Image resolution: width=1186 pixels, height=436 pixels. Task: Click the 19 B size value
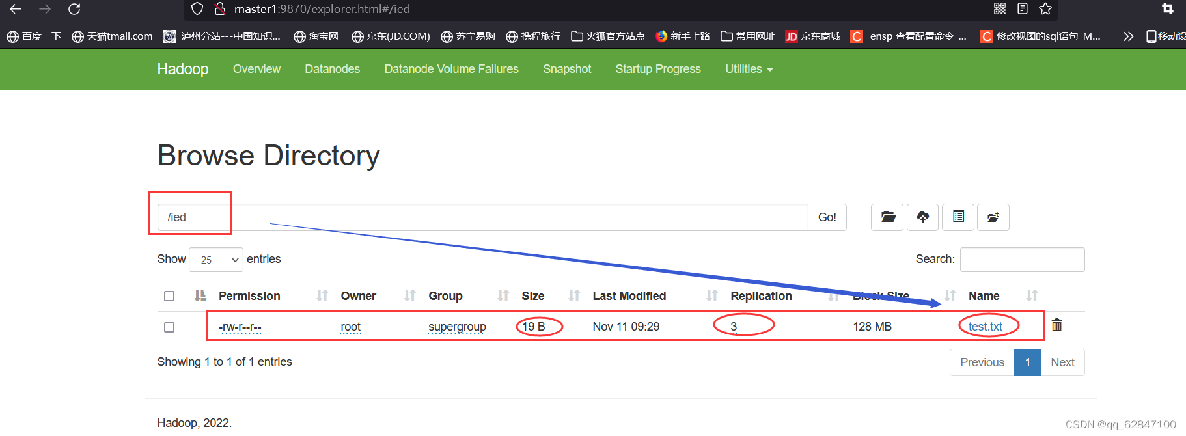(533, 327)
